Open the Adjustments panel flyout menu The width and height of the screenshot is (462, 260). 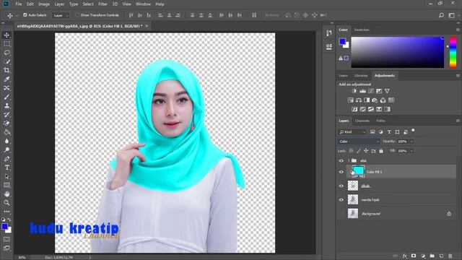pos(458,75)
